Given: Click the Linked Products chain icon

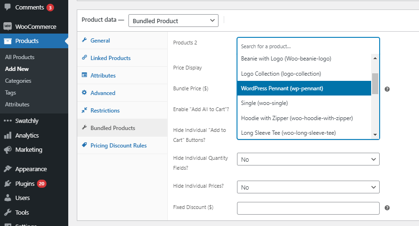Looking at the screenshot, I should click(x=84, y=57).
